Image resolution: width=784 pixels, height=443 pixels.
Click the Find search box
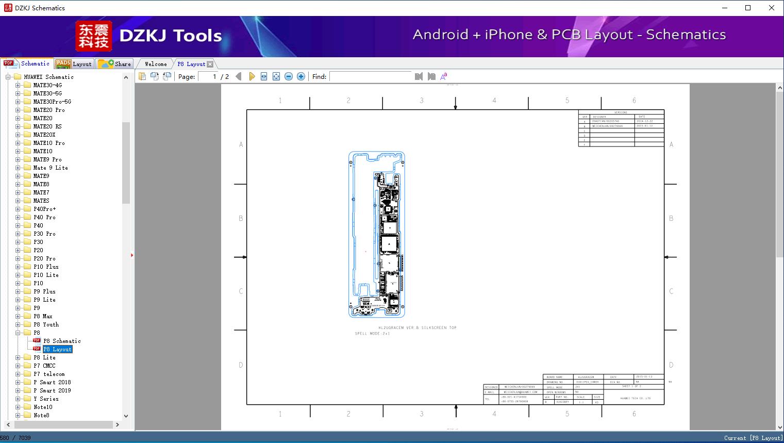click(x=371, y=76)
